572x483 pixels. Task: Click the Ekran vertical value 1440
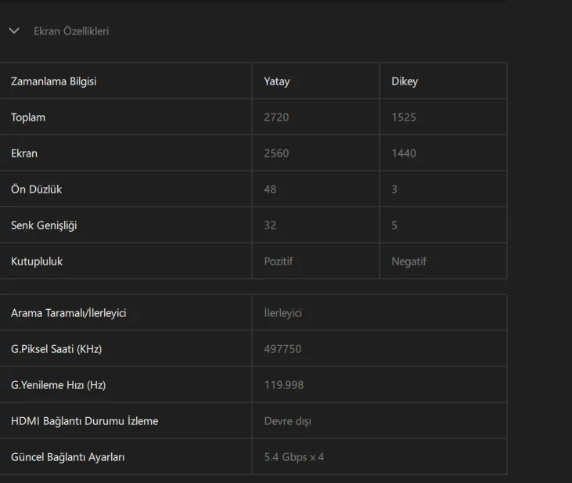404,153
